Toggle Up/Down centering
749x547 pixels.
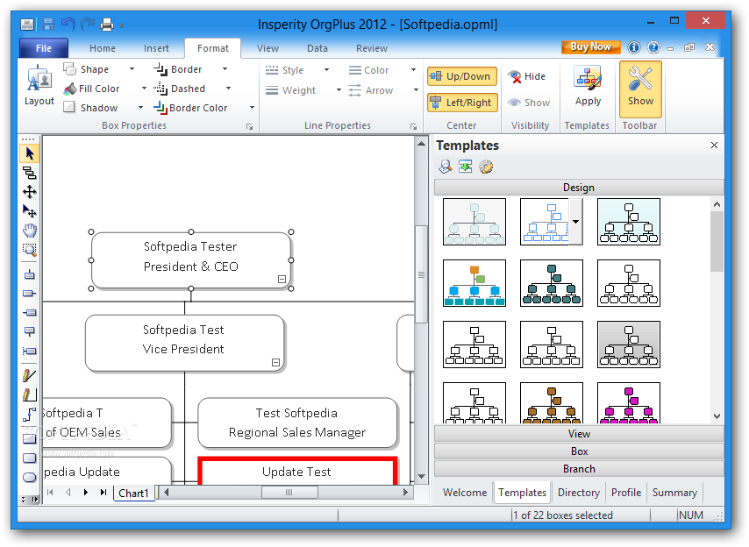pos(462,76)
